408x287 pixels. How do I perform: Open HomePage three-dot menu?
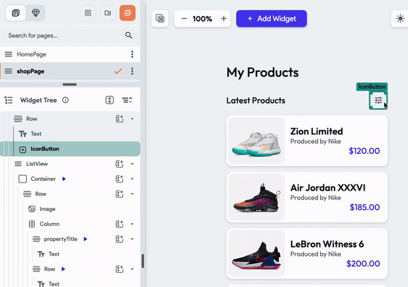[132, 54]
